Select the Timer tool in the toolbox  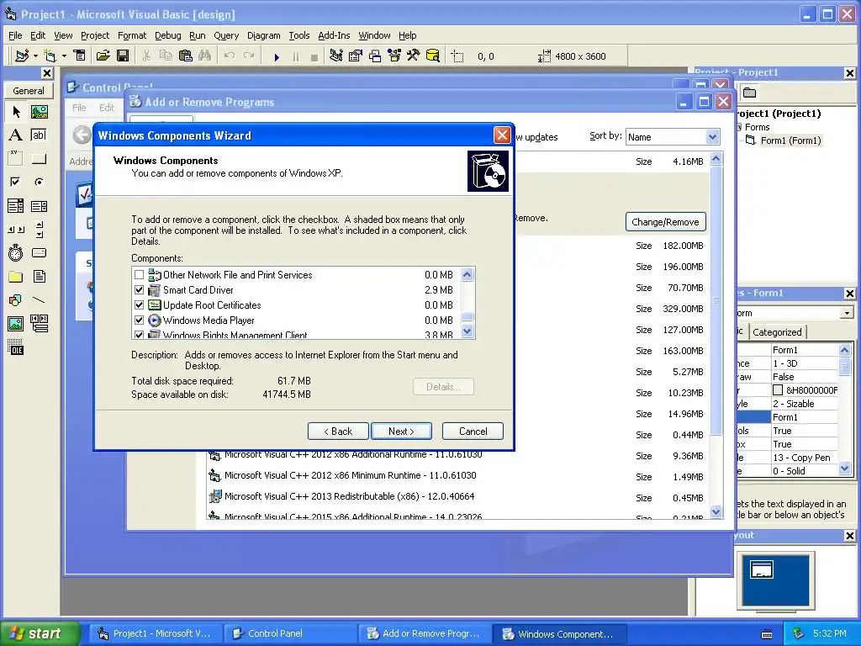(x=16, y=252)
